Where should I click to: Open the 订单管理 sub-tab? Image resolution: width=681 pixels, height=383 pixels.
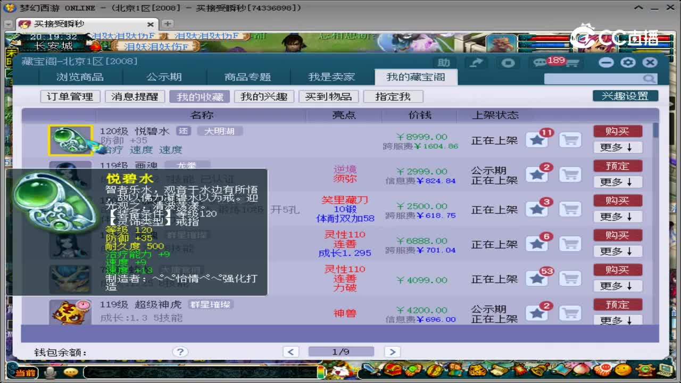[x=70, y=97]
